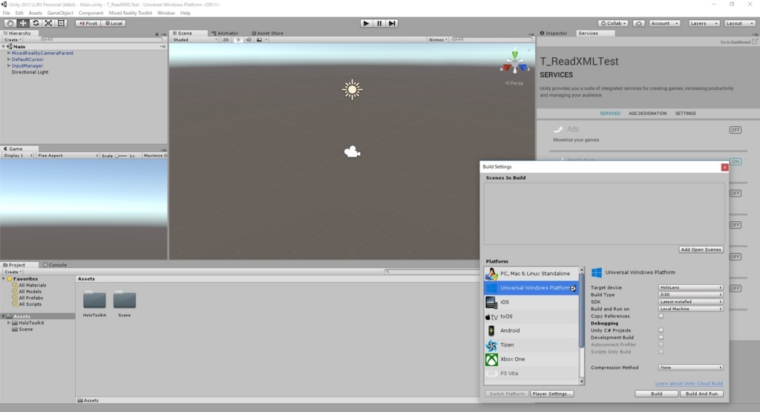Turn on the Ads service toggle
760x412 pixels.
click(x=736, y=130)
